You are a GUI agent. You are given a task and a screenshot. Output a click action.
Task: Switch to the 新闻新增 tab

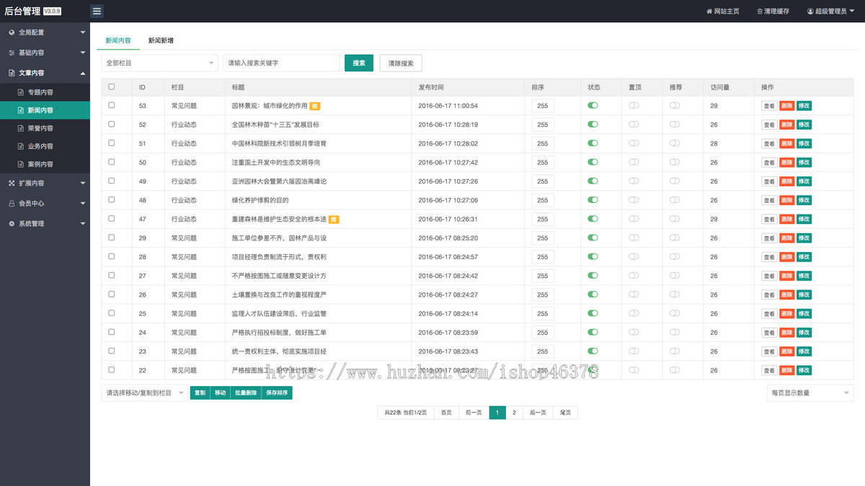tap(161, 40)
